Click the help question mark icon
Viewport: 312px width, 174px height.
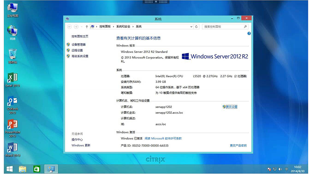click(x=249, y=33)
